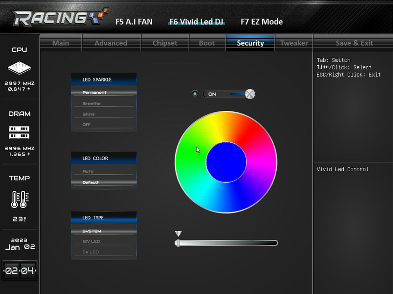Open the Advanced tab
Viewport: 393px width, 294px height.
[111, 43]
